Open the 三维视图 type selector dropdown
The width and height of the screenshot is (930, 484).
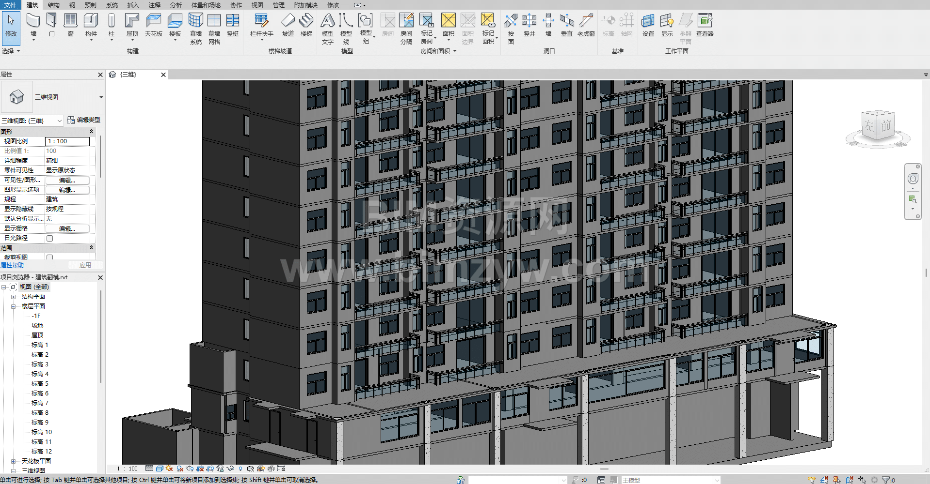tap(101, 97)
